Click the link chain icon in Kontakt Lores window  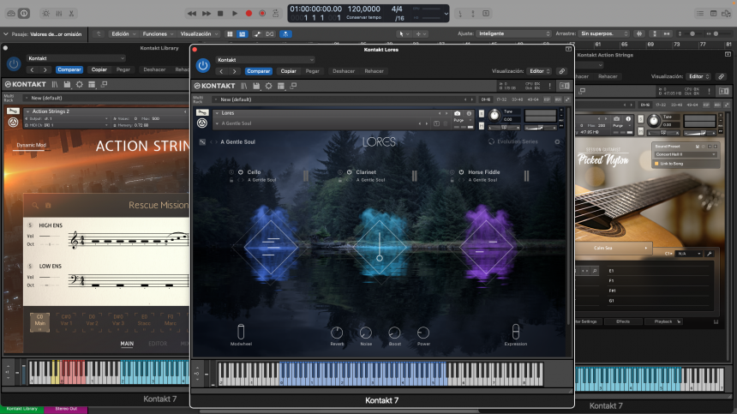pyautogui.click(x=561, y=71)
